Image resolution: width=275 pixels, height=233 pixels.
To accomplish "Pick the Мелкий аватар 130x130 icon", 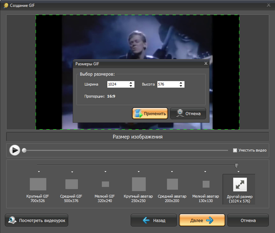I will (x=206, y=184).
